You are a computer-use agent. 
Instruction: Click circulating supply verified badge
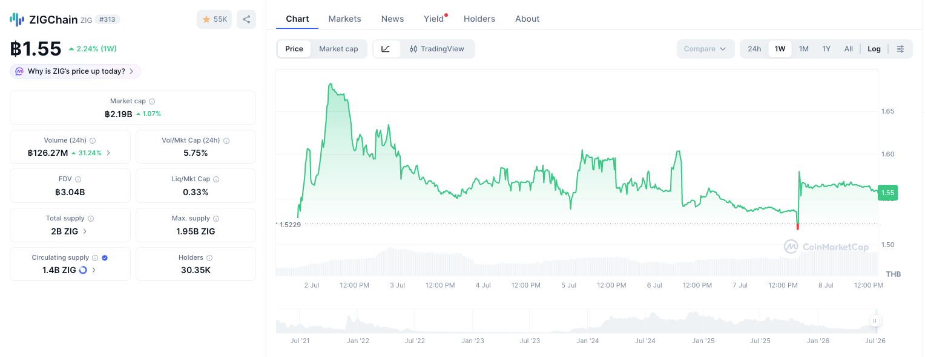point(105,258)
